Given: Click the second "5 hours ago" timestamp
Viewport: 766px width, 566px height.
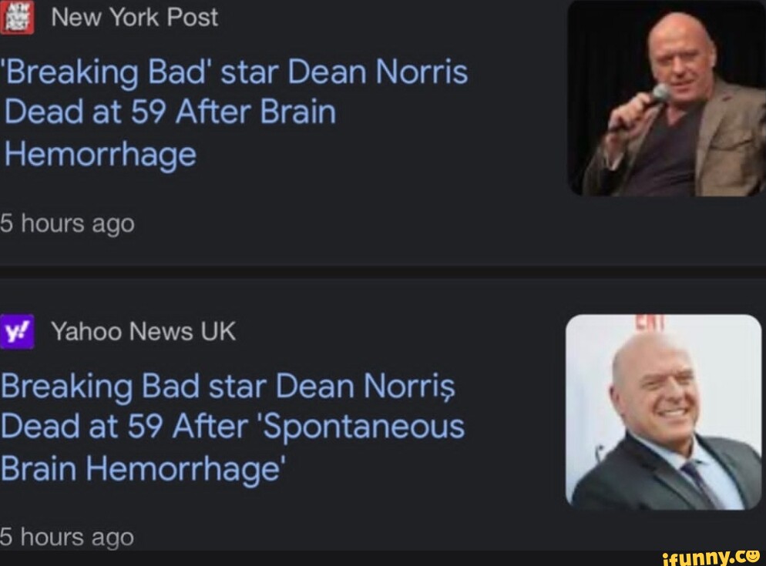Looking at the screenshot, I should tap(66, 538).
